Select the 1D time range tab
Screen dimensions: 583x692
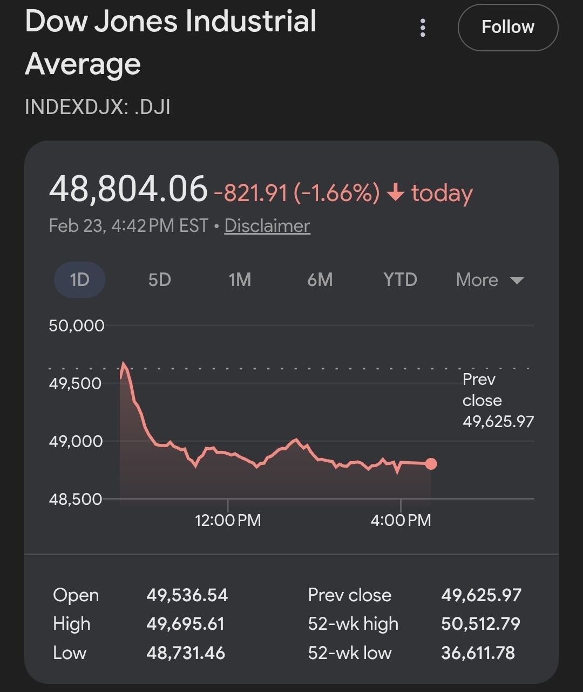(x=79, y=280)
